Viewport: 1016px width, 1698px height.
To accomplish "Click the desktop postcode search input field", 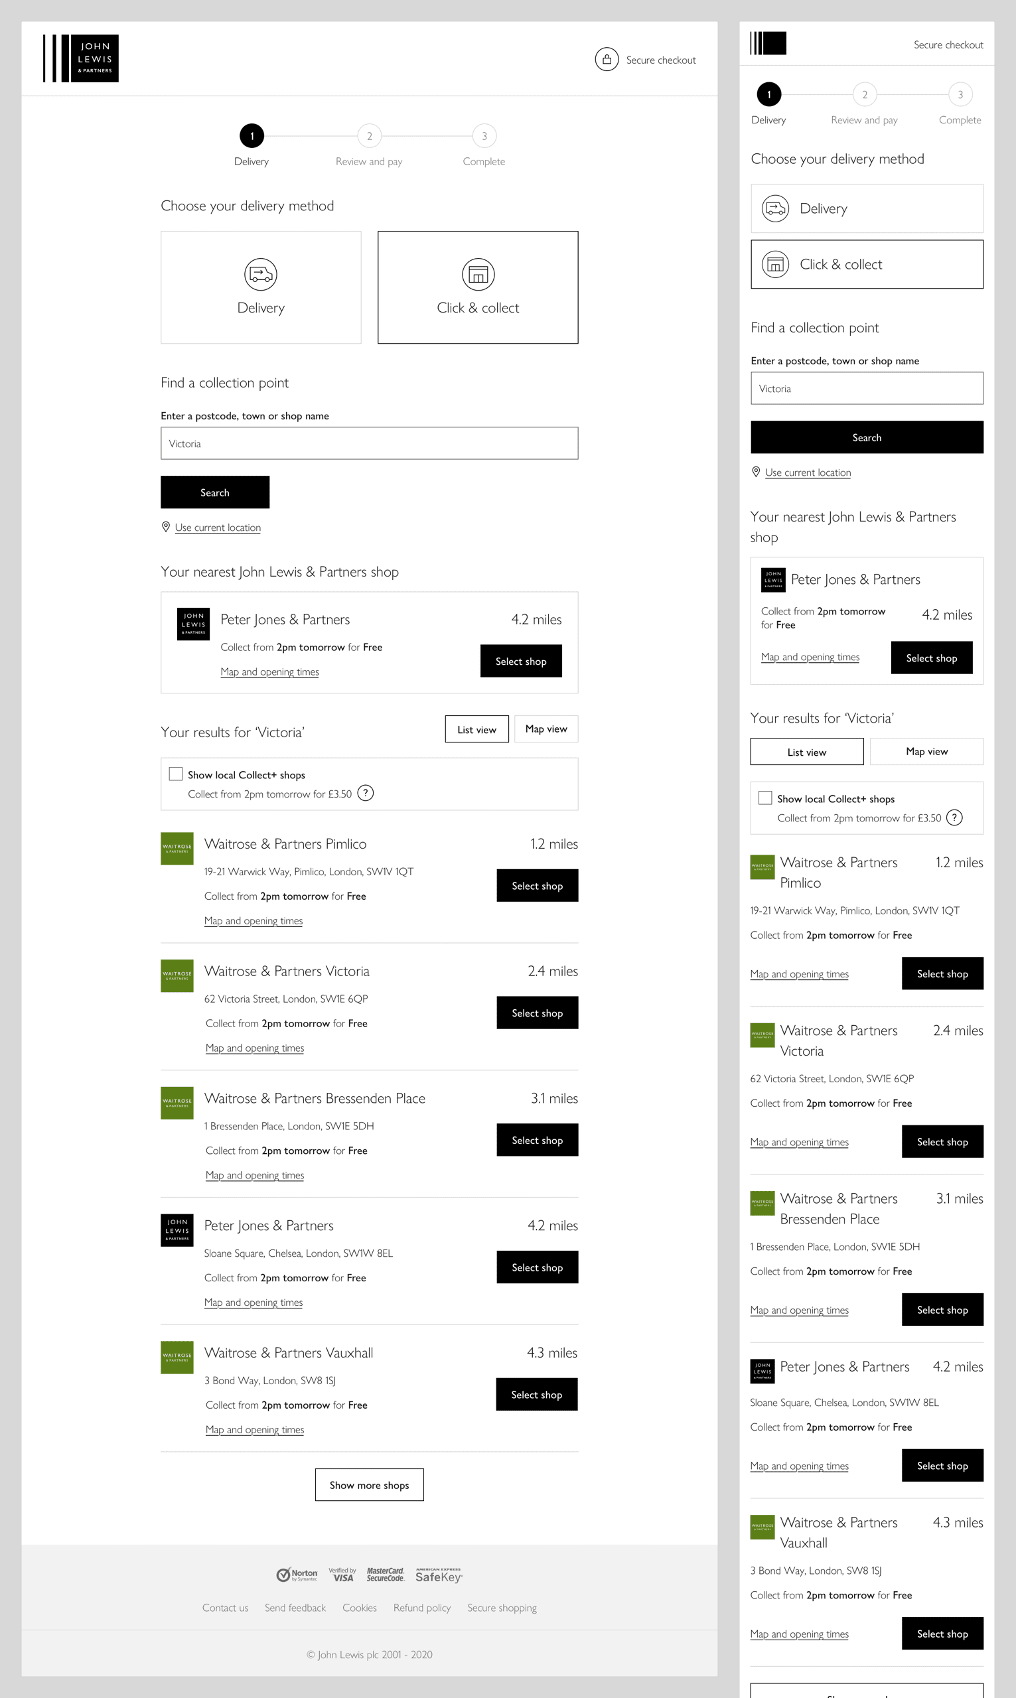I will point(369,443).
